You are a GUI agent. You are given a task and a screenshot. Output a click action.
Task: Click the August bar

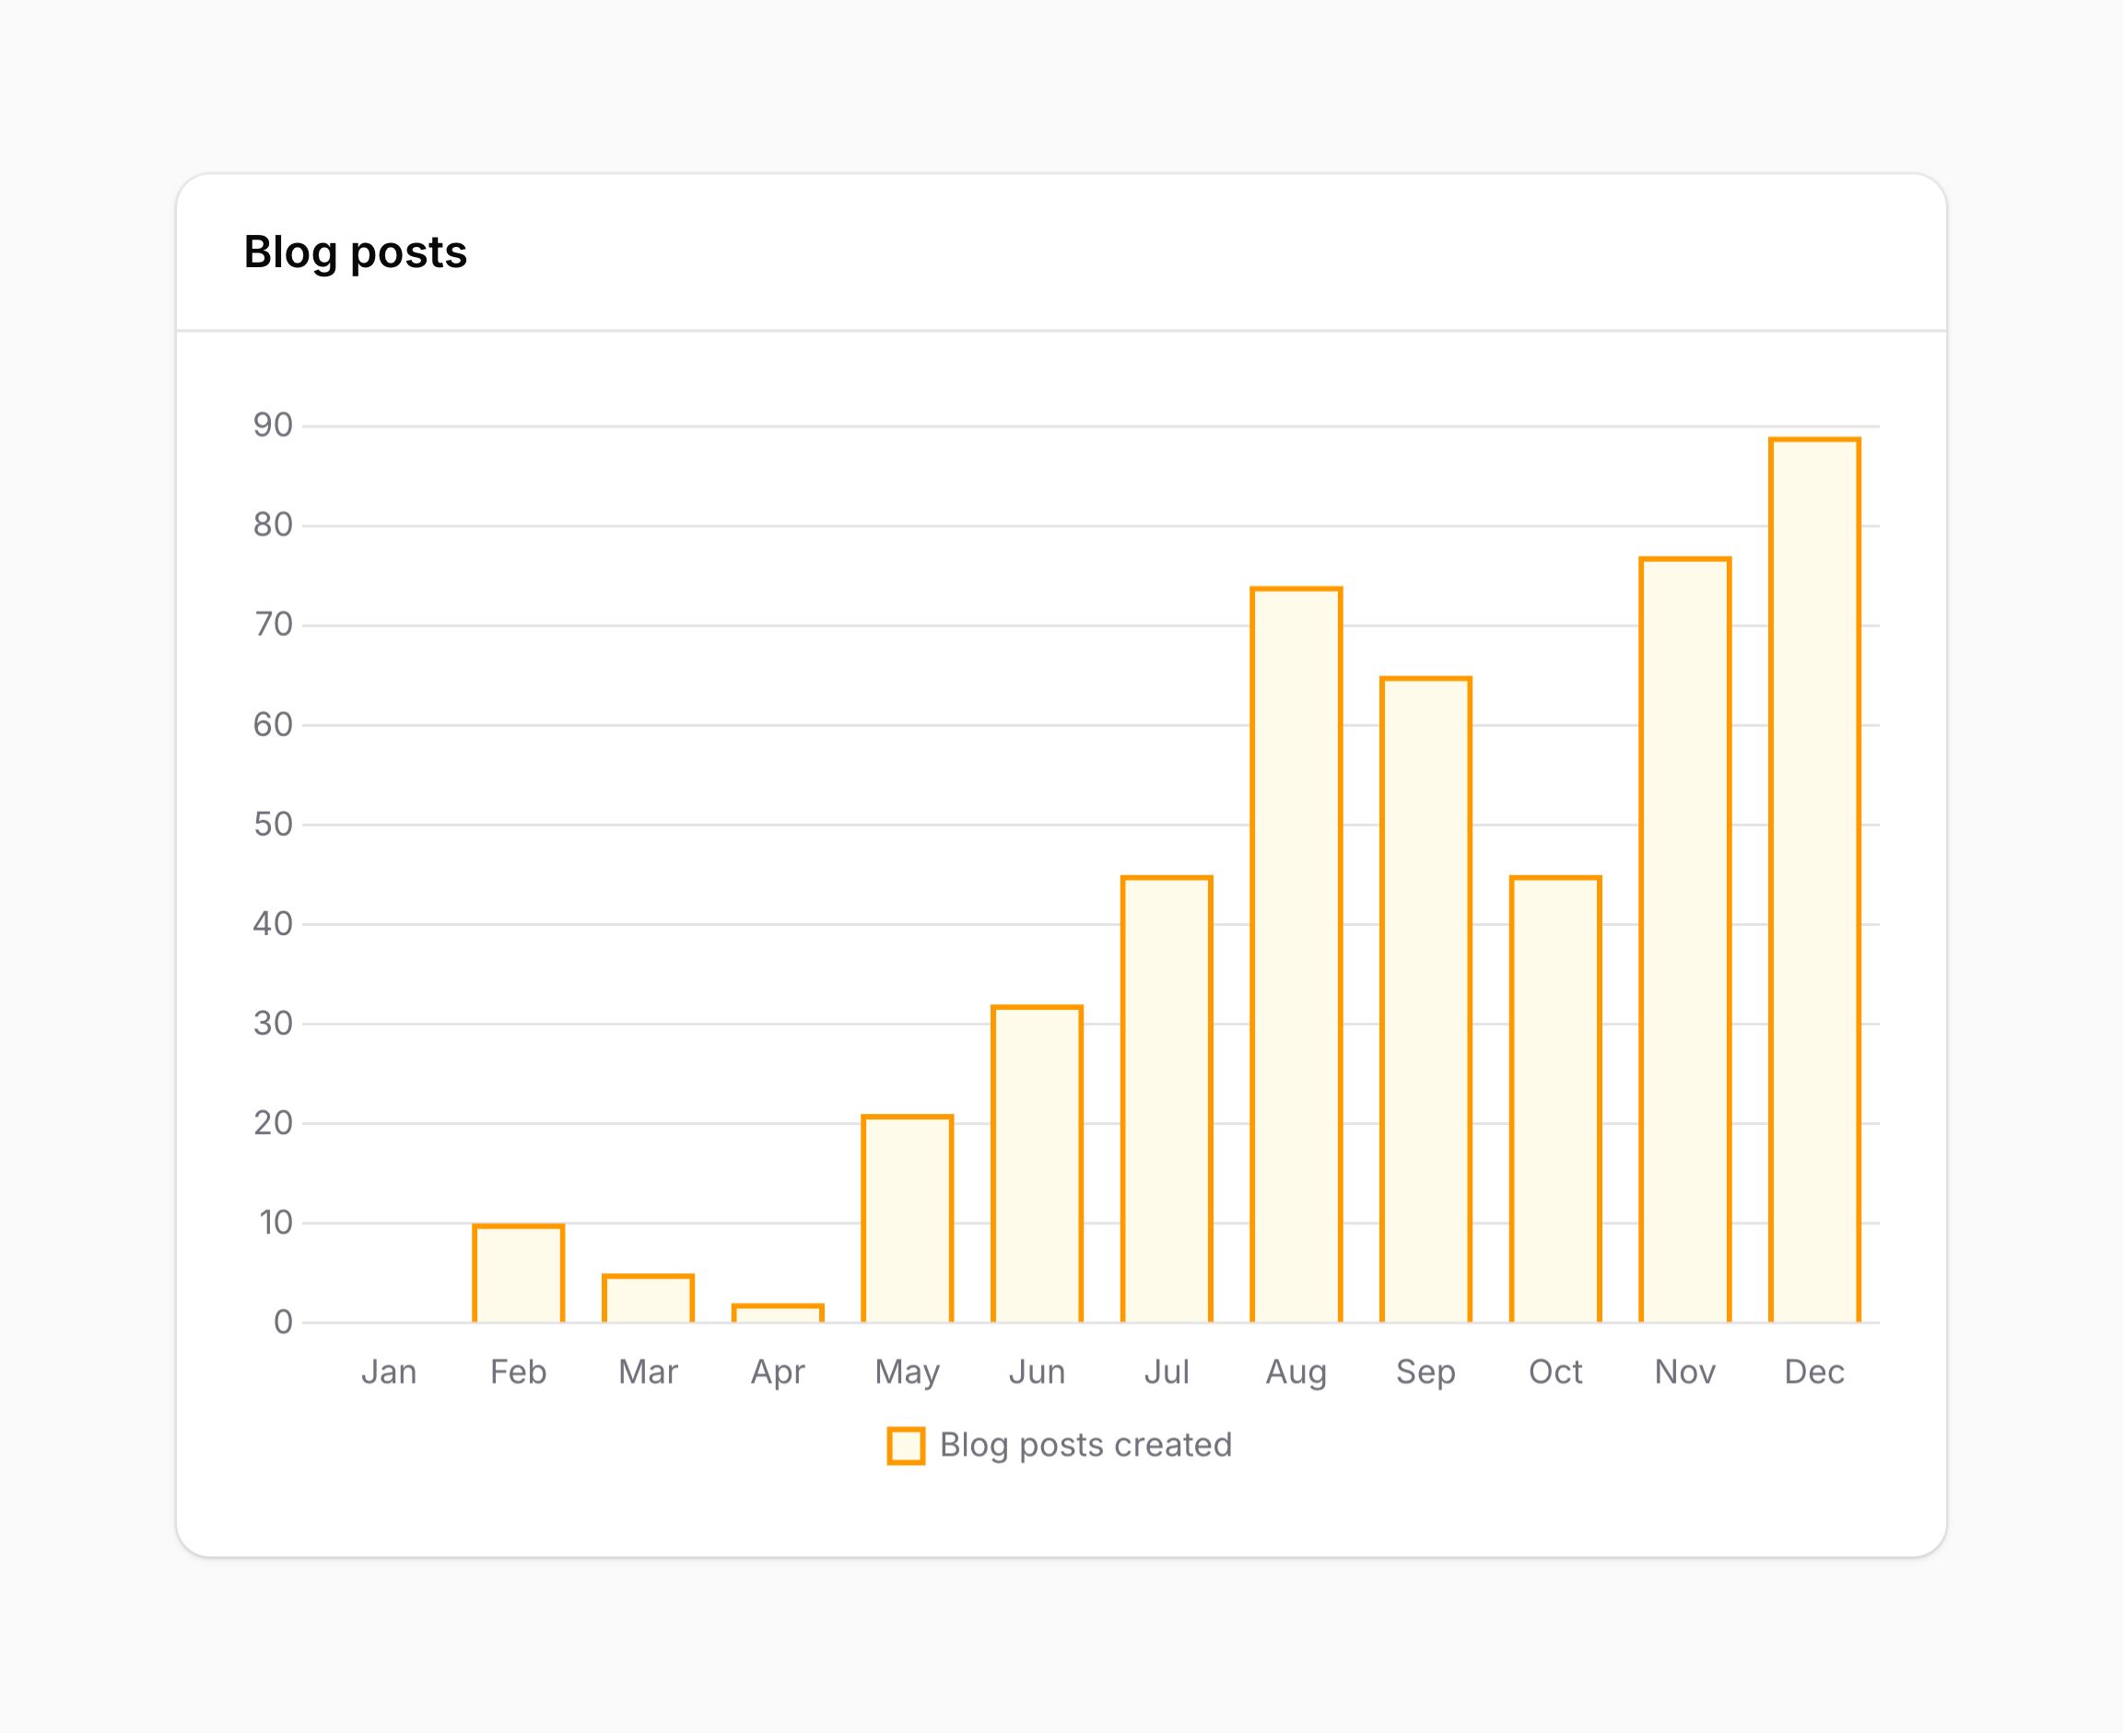[x=1296, y=955]
